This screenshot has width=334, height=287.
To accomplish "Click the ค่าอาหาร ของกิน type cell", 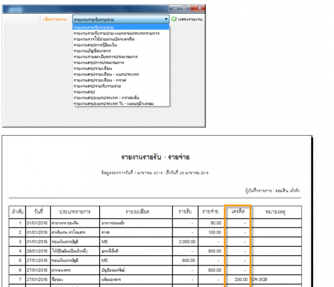I will pos(75,223).
